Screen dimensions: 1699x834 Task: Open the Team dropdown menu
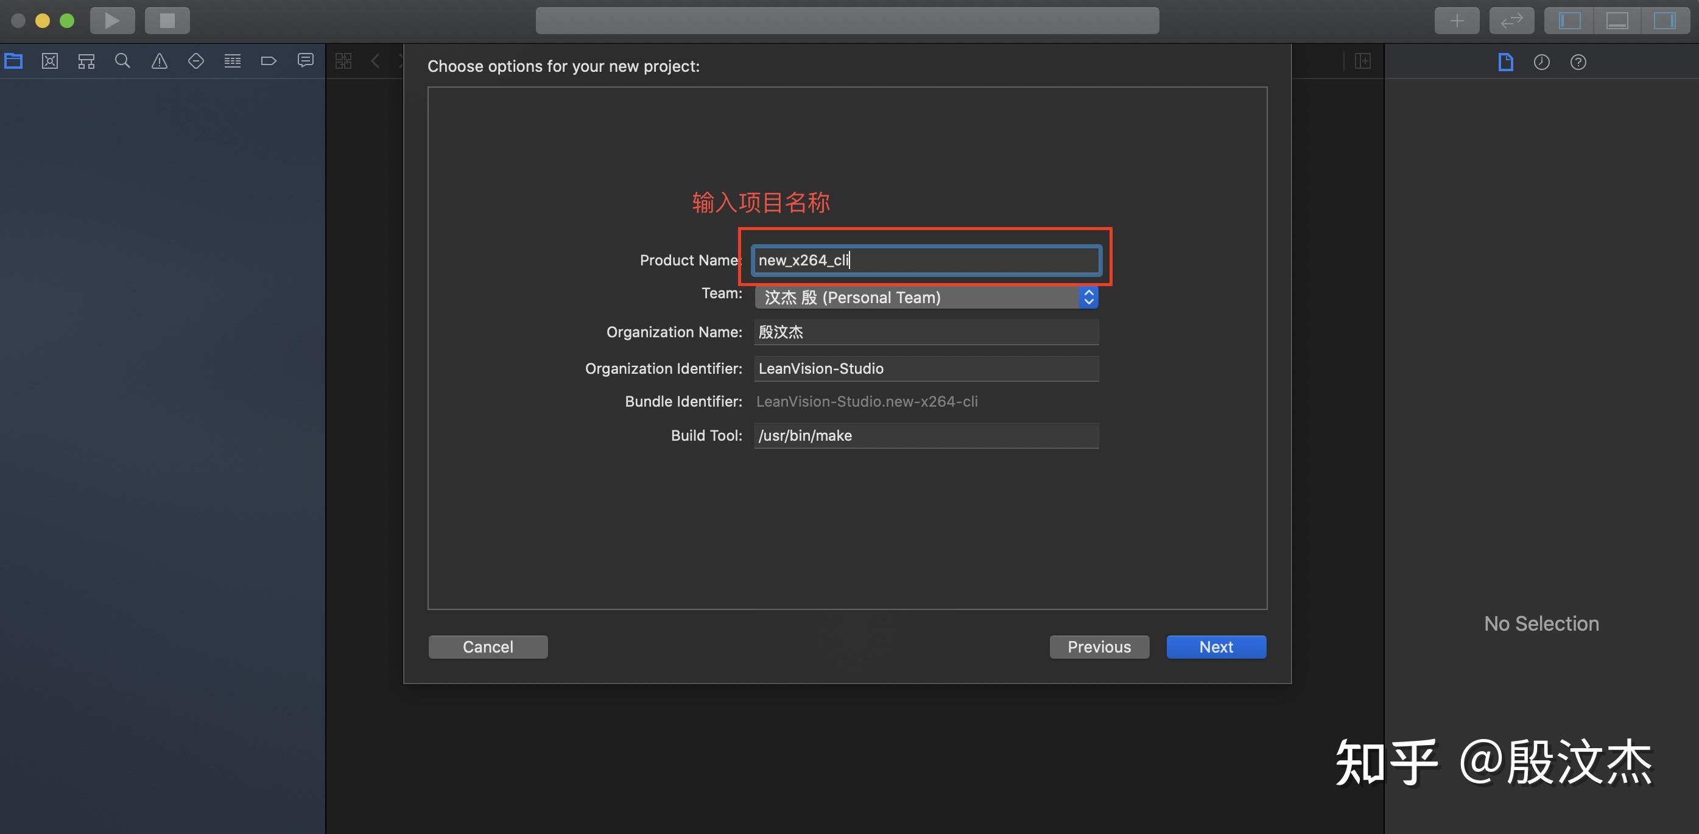pos(926,297)
